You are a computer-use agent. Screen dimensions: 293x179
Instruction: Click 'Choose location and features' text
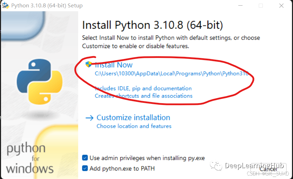click(x=134, y=126)
